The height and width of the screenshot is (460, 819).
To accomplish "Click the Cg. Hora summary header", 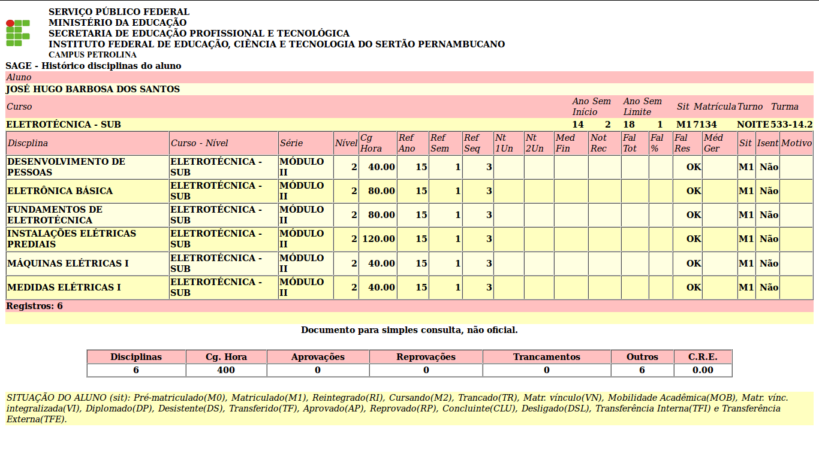I will coord(226,357).
